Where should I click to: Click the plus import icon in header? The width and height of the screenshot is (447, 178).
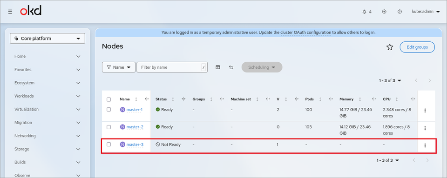pos(384,12)
